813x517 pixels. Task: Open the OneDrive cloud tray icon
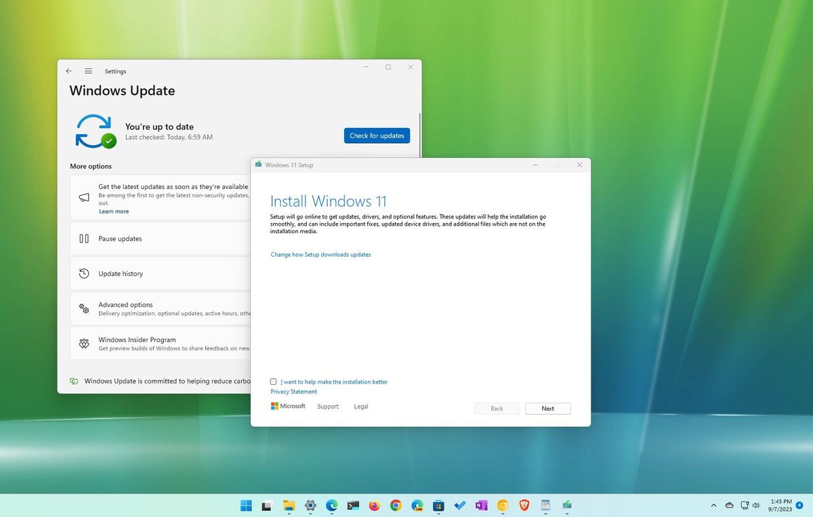pos(730,505)
